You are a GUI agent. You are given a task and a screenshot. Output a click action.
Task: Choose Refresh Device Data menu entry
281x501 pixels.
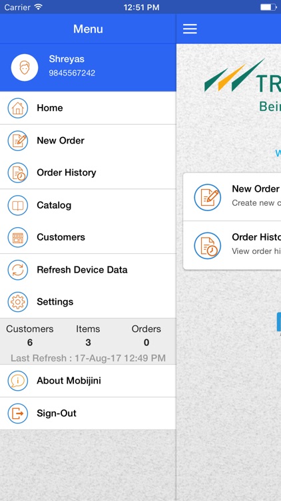click(x=88, y=270)
